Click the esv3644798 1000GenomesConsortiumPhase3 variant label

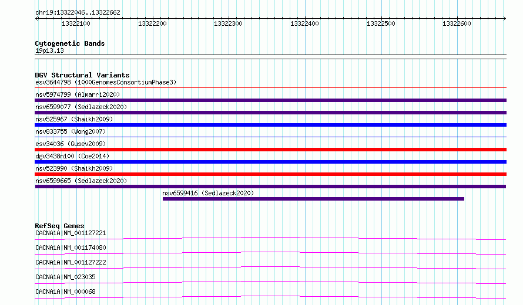click(x=106, y=82)
